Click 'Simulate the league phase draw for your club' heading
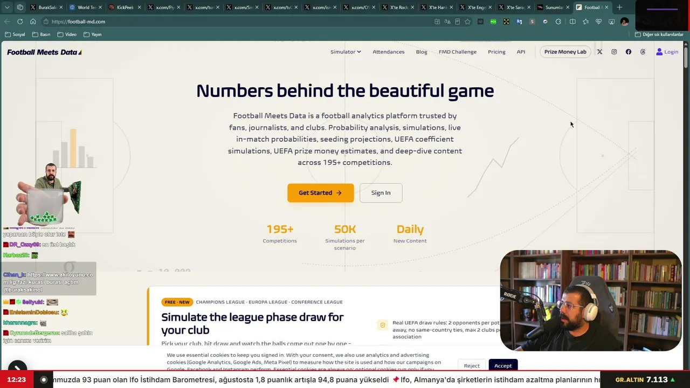Viewport: 690px width, 388px height. pyautogui.click(x=252, y=323)
